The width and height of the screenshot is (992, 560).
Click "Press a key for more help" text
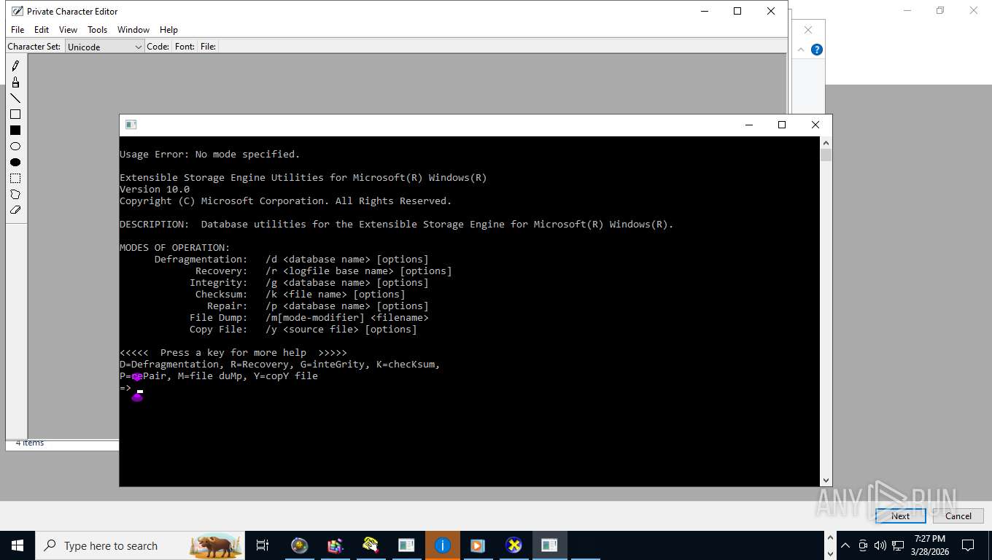pyautogui.click(x=233, y=353)
